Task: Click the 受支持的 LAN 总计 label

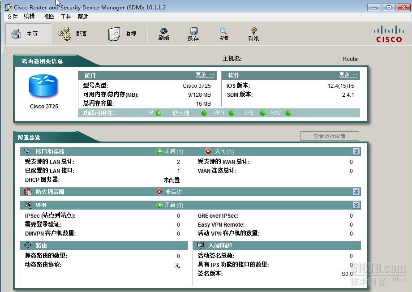Action: 50,161
